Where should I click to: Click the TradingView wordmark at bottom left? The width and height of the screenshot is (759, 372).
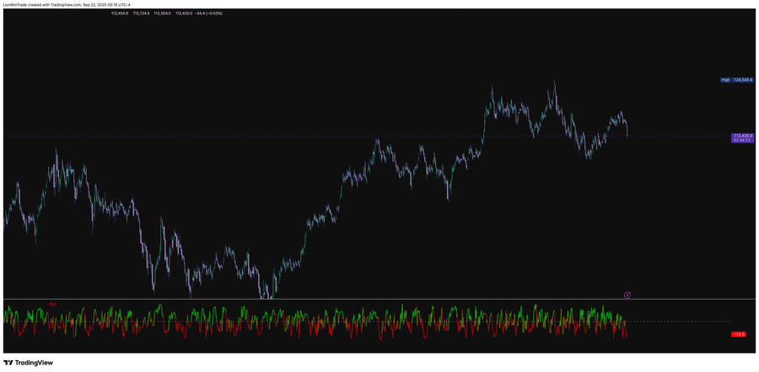click(x=35, y=363)
